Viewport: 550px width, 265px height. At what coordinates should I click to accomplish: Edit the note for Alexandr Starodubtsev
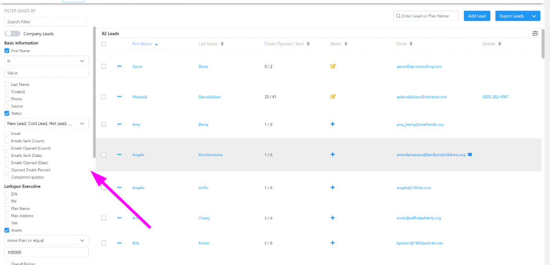[333, 96]
